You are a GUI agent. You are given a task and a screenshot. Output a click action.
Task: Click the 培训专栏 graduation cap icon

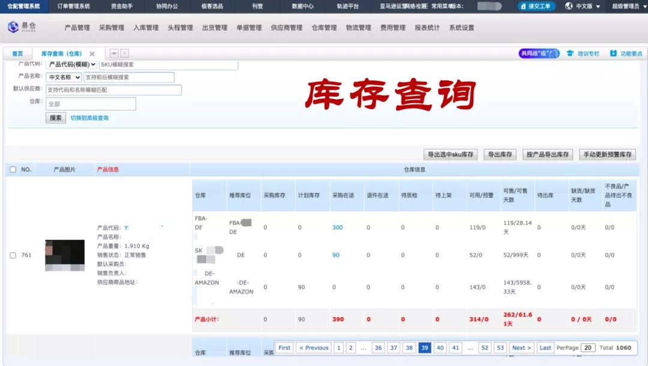(x=570, y=53)
